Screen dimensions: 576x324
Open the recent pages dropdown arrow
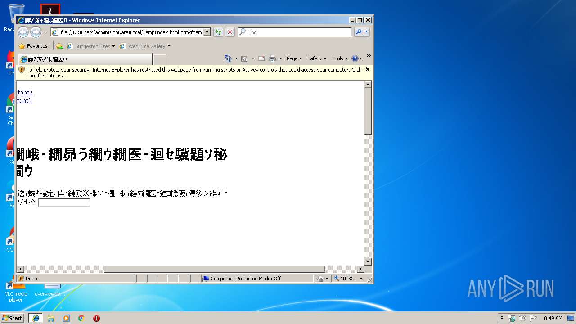point(45,32)
